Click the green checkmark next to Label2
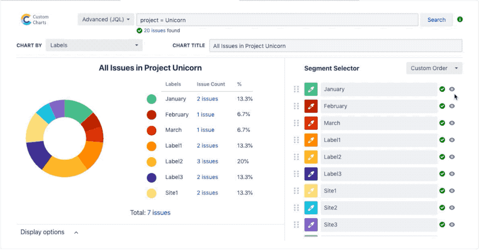The height and width of the screenshot is (252, 483). tap(442, 157)
